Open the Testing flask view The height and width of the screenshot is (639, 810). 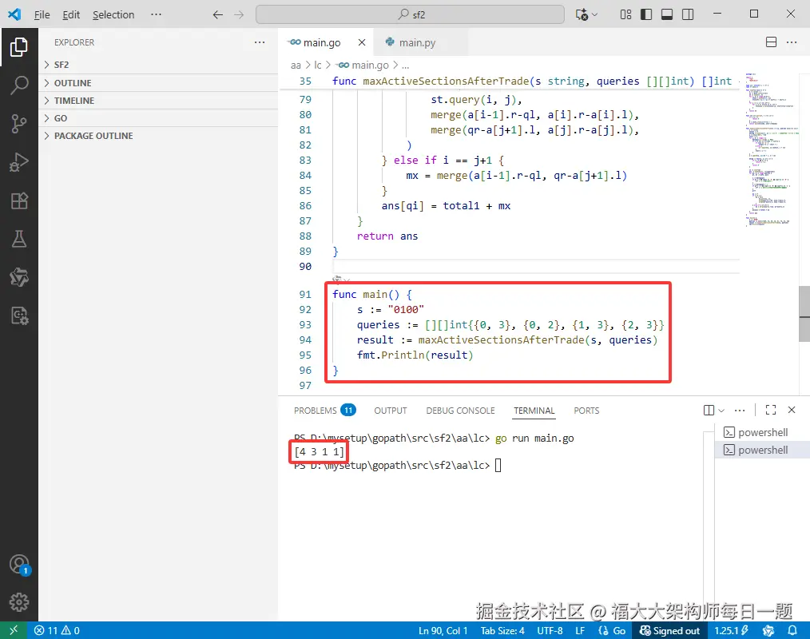click(19, 239)
